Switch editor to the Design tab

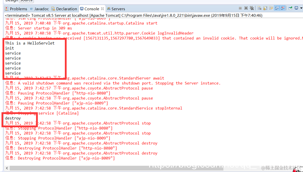pos(12,1)
